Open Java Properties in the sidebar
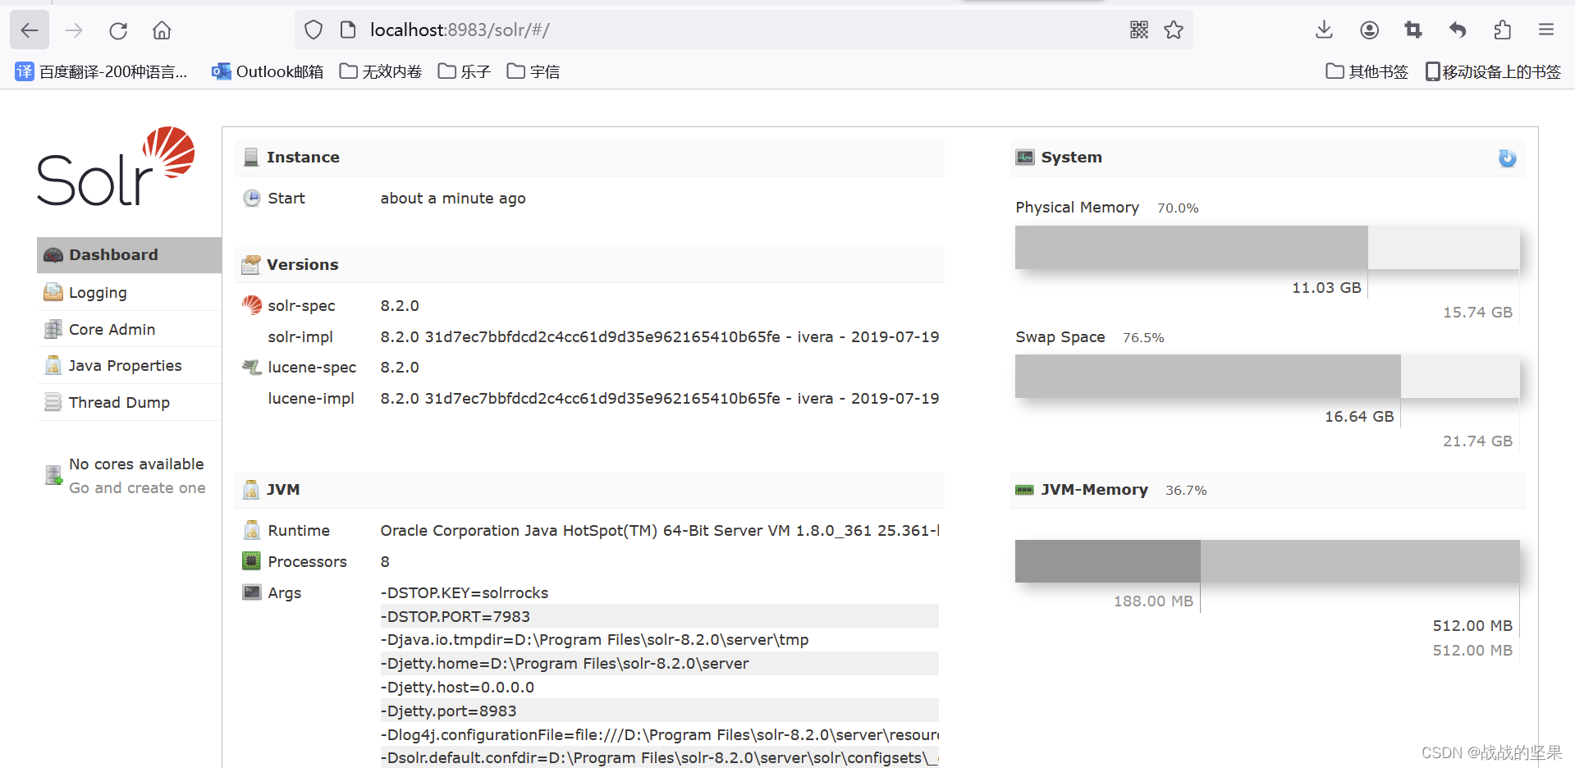Screen dimensions: 1575x768 125,365
